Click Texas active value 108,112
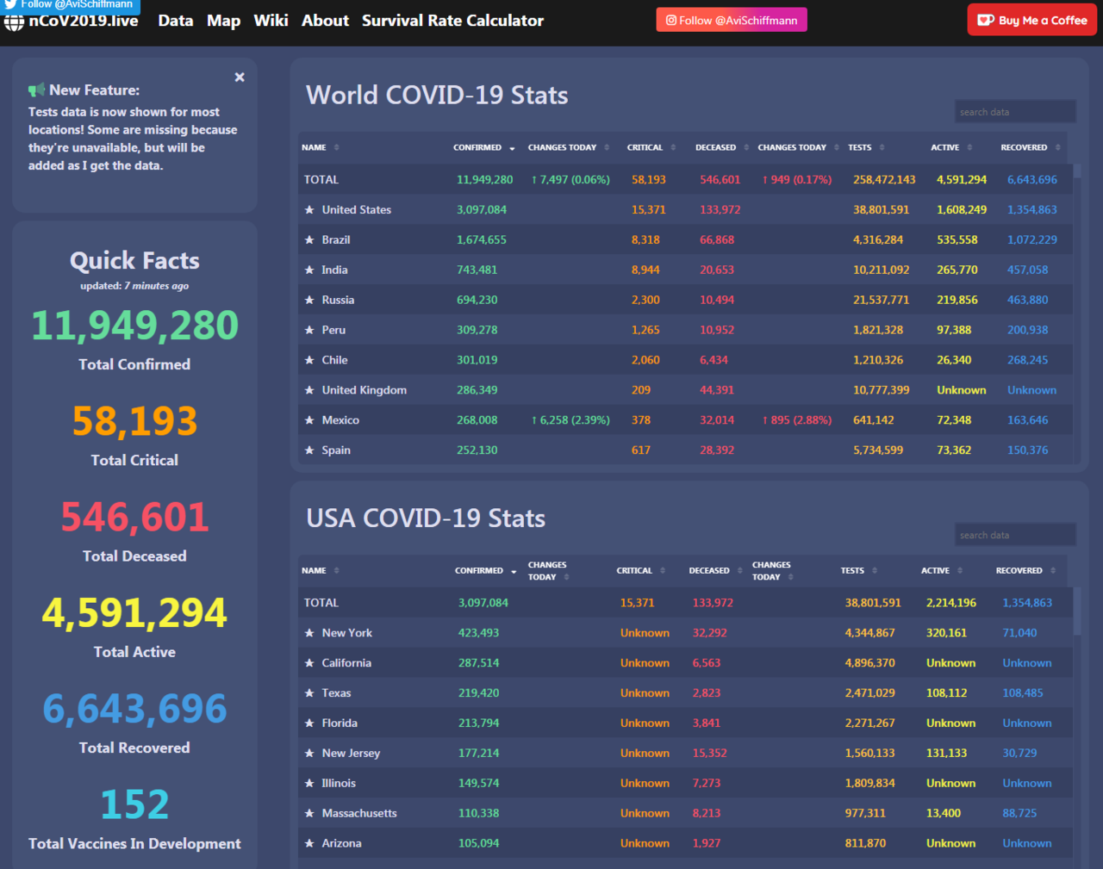 tap(946, 693)
